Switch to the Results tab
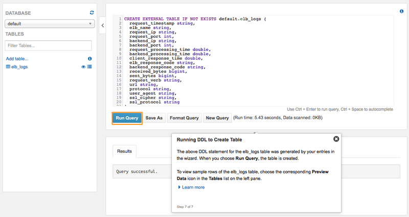This screenshot has height=217, width=409. click(x=124, y=151)
